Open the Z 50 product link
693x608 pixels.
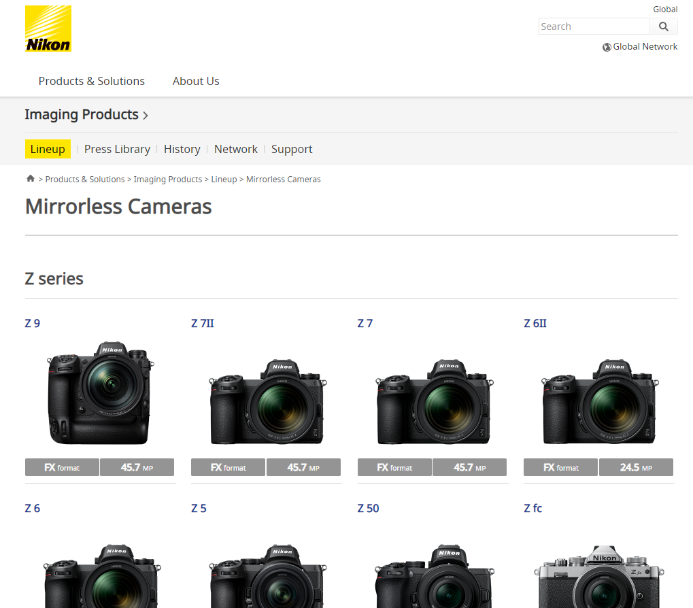point(368,508)
